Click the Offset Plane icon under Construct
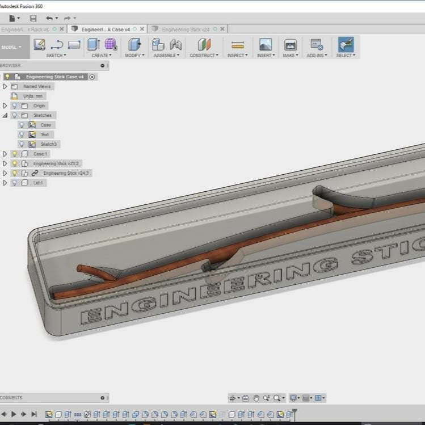 (204, 45)
